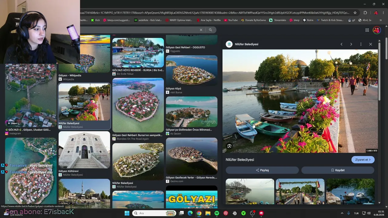Select the Gölyazı Köyü aerial island thumbnail

click(192, 70)
